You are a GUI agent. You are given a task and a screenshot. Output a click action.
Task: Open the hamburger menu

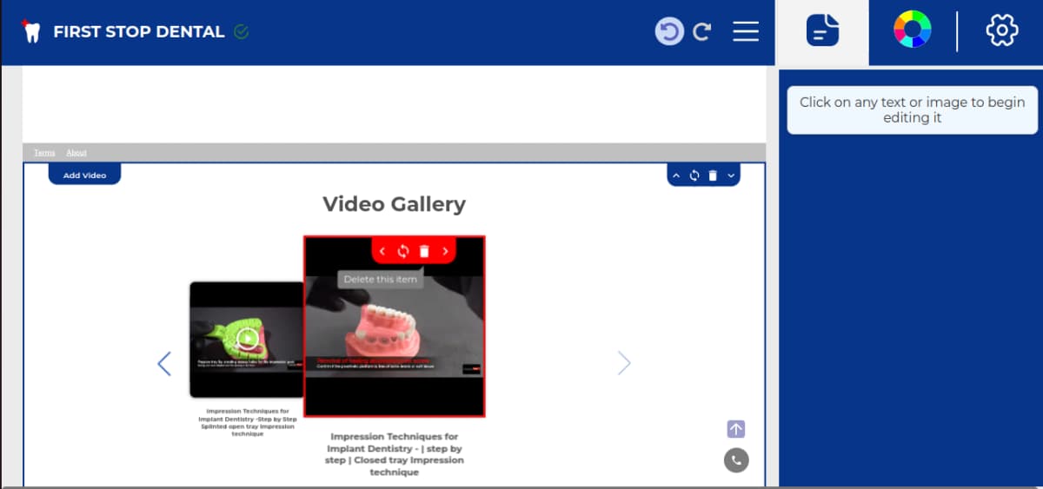click(746, 32)
